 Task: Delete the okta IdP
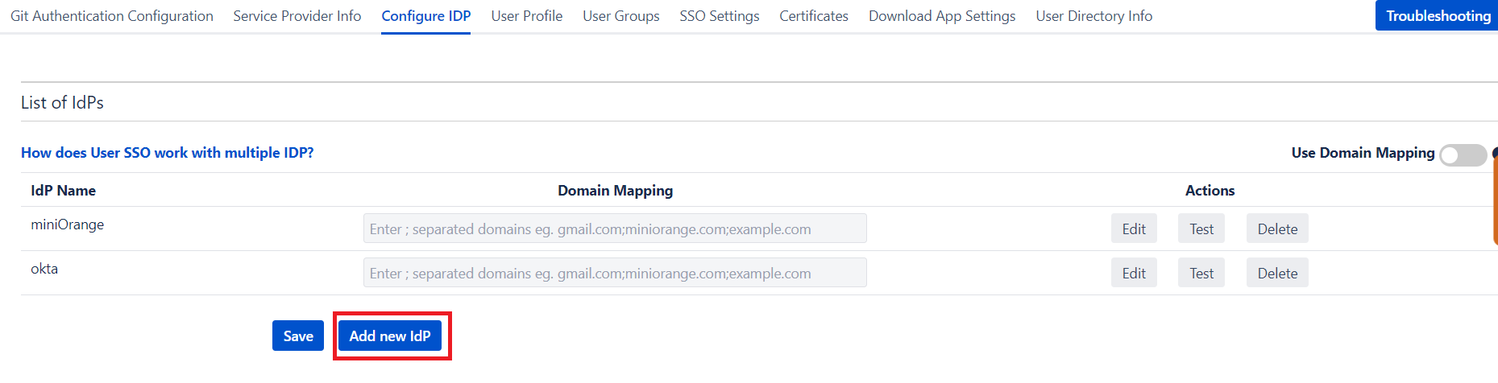tap(1277, 273)
